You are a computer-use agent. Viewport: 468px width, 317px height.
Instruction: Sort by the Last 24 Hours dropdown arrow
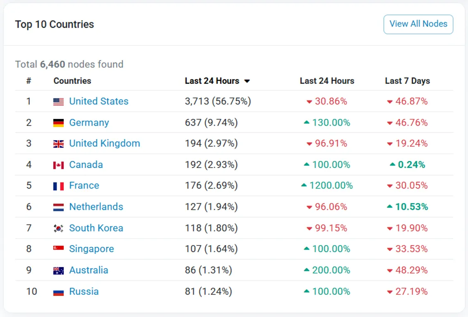pos(247,81)
